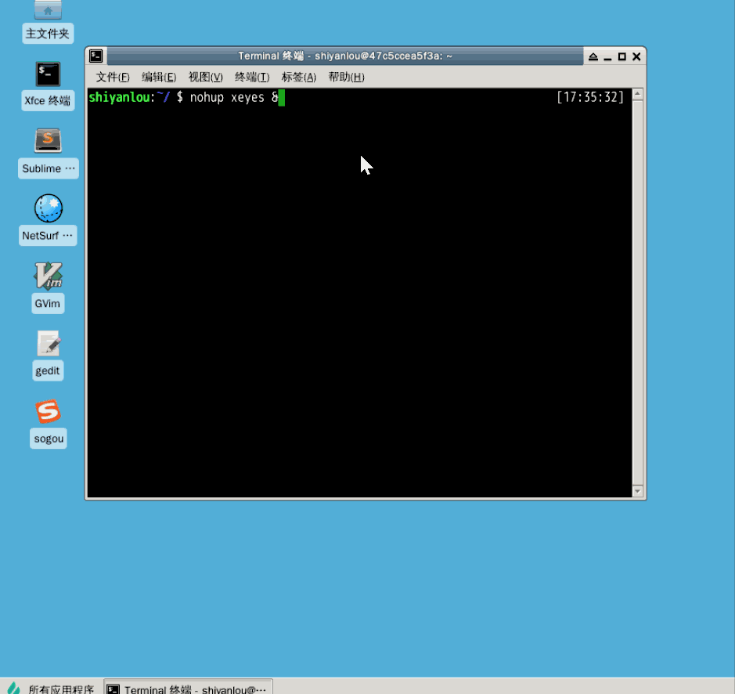This screenshot has width=735, height=694.
Task: Click the terminal window menu icon in the title bar
Action: coord(96,56)
